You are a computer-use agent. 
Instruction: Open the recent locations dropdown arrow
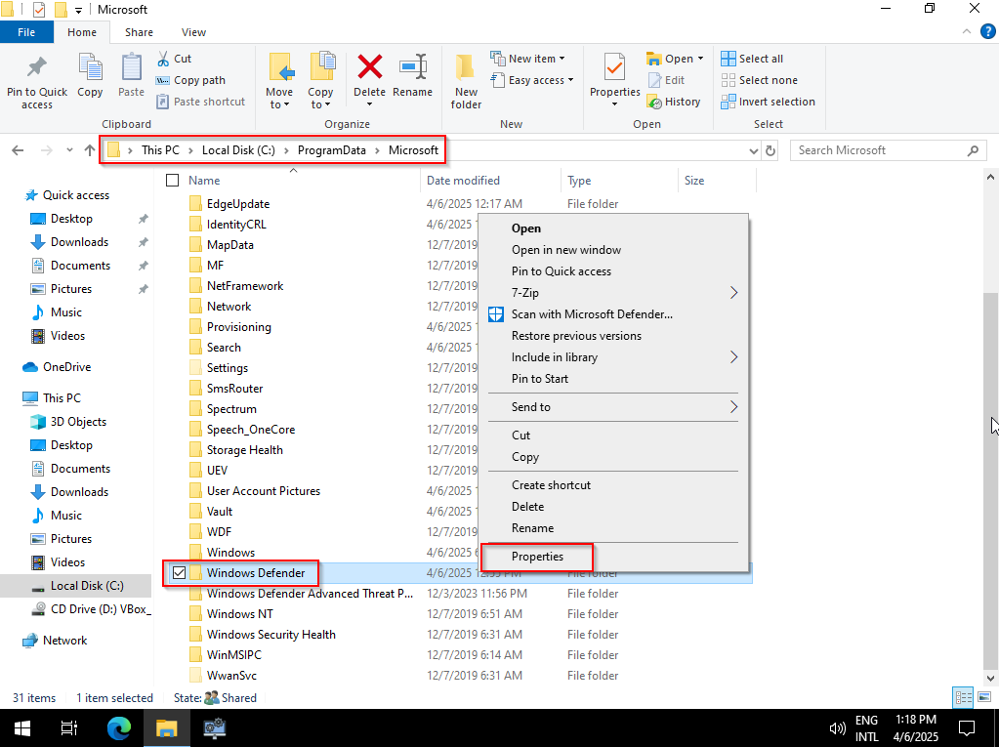click(x=69, y=150)
